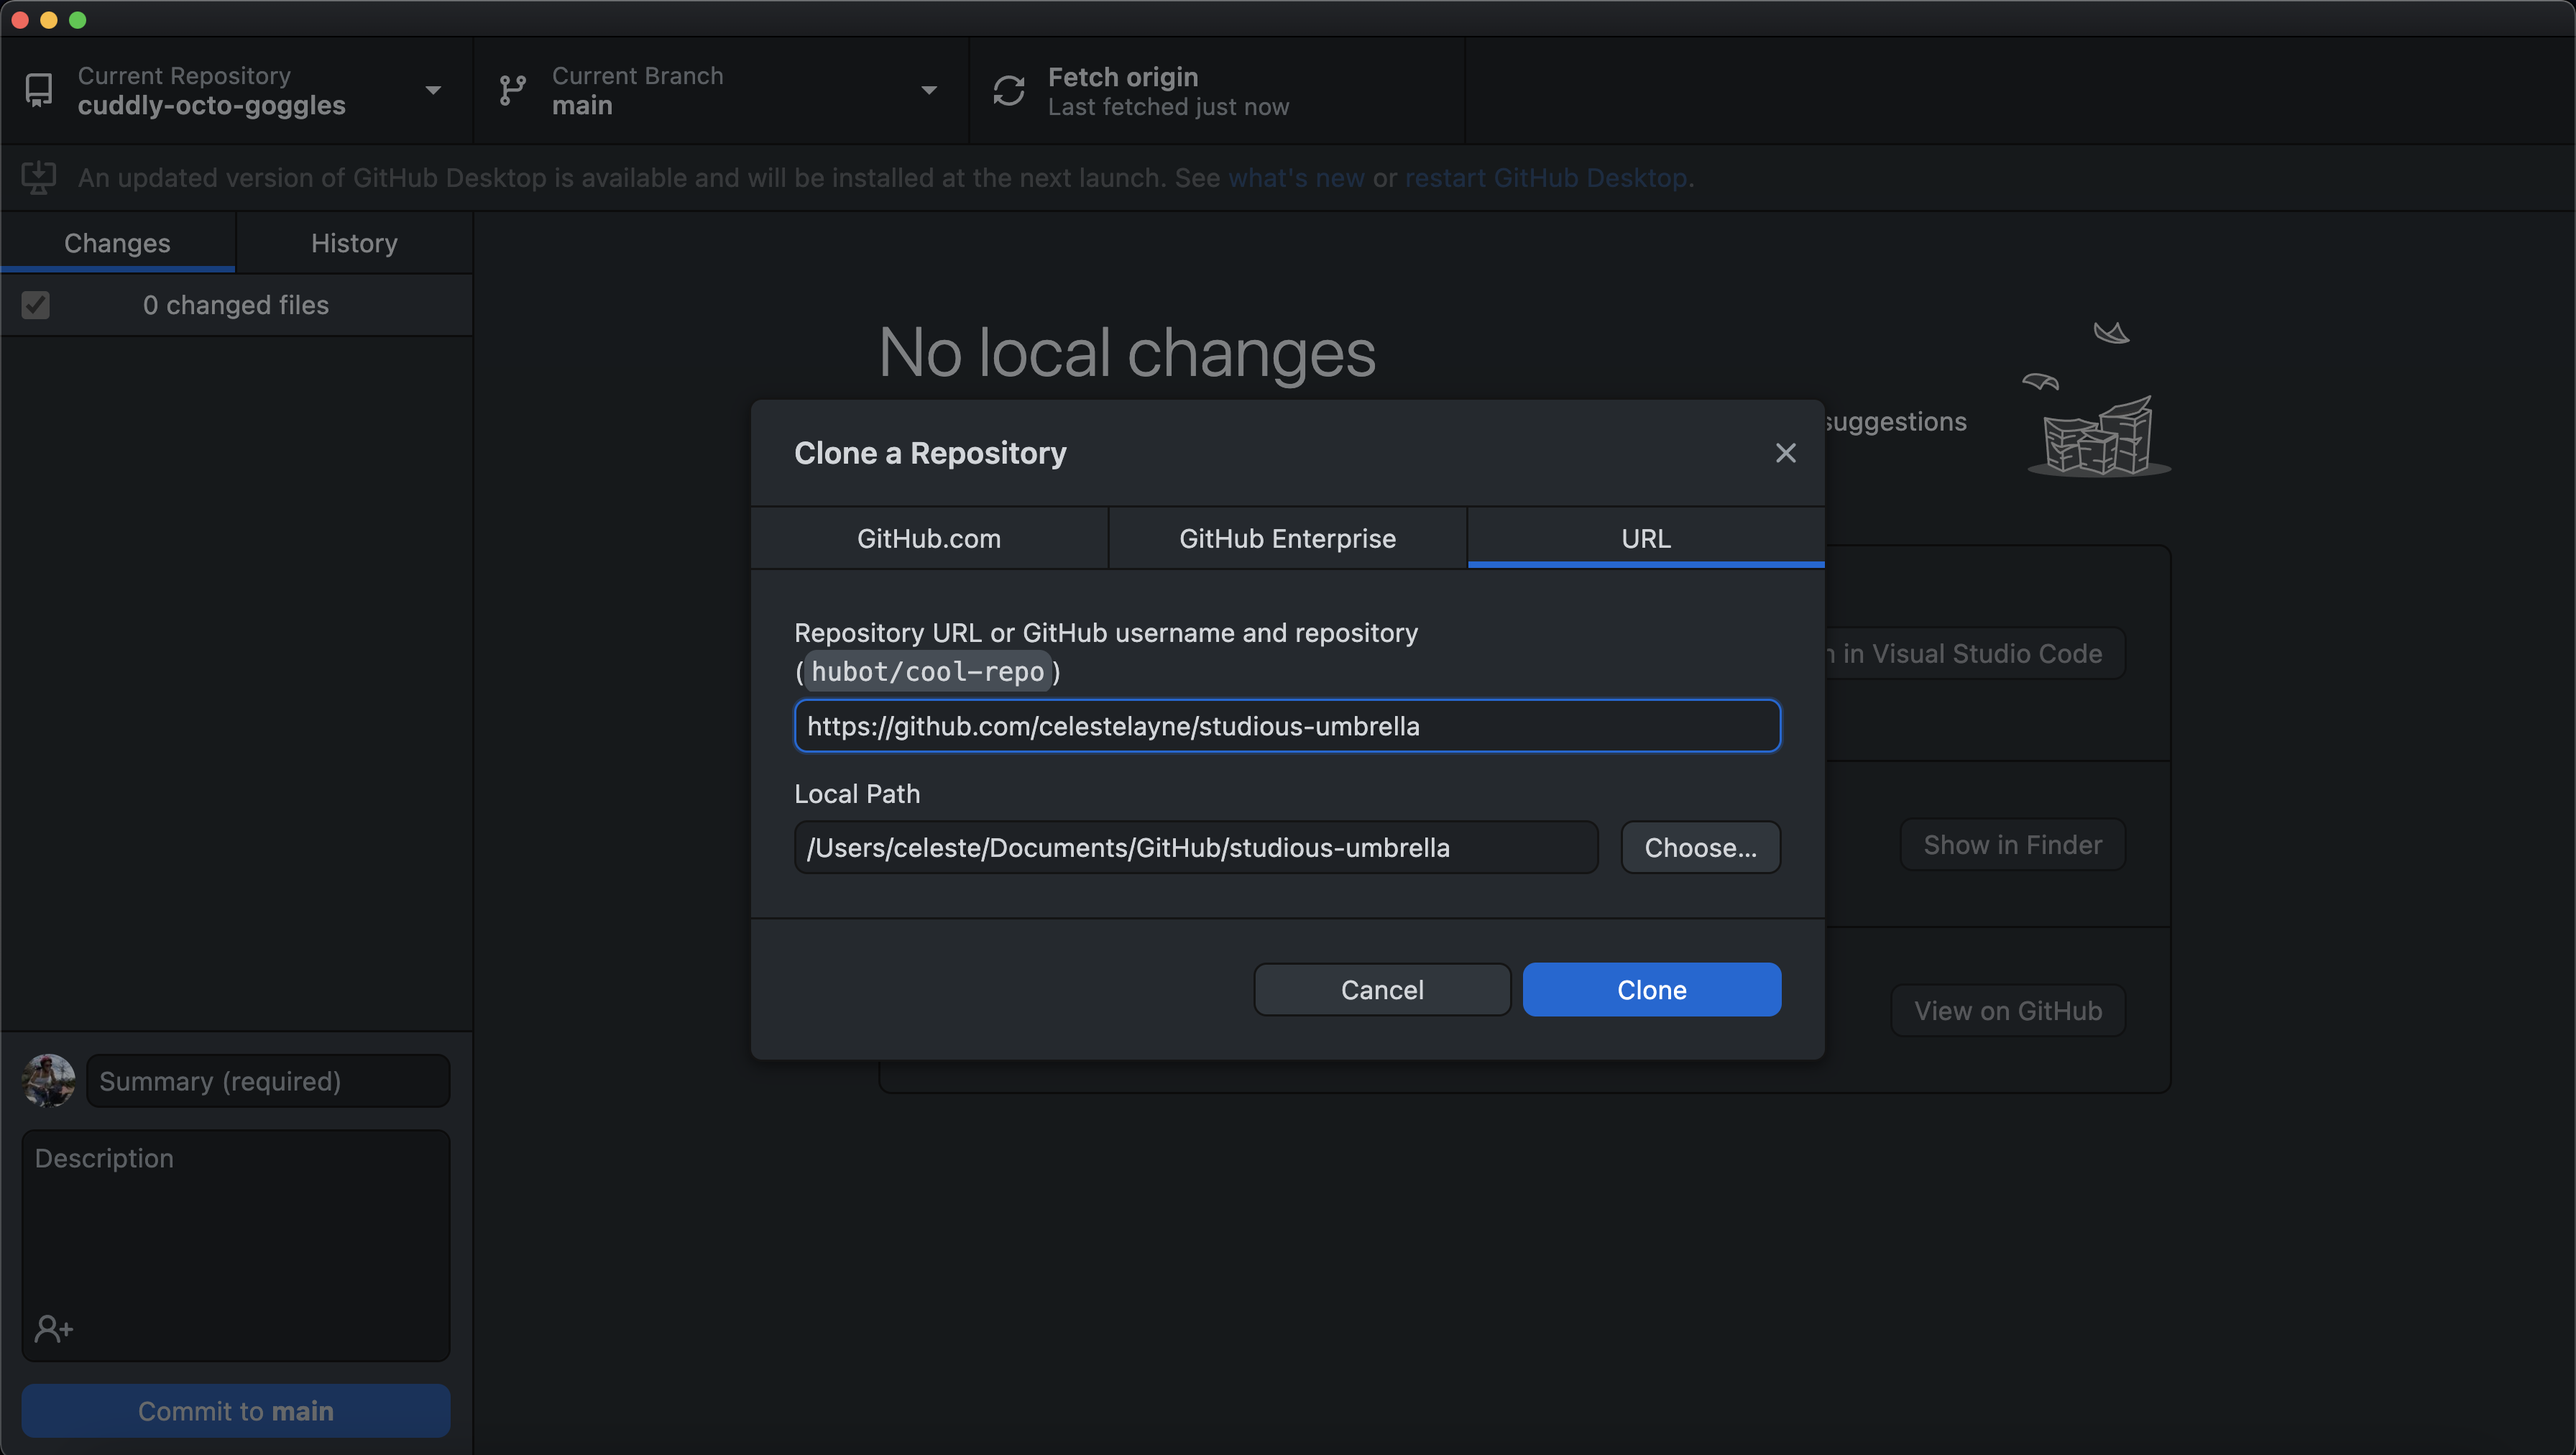Click the commit Description text area
This screenshot has width=2576, height=1455.
236,1245
